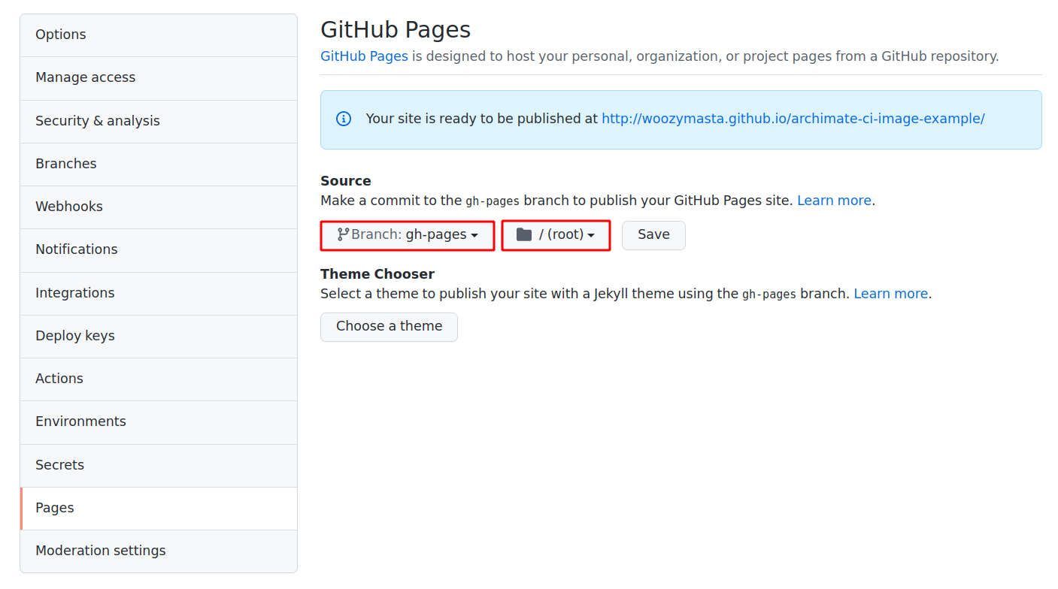The image size is (1058, 589).
Task: Click Learn more under Source
Action: click(x=834, y=201)
